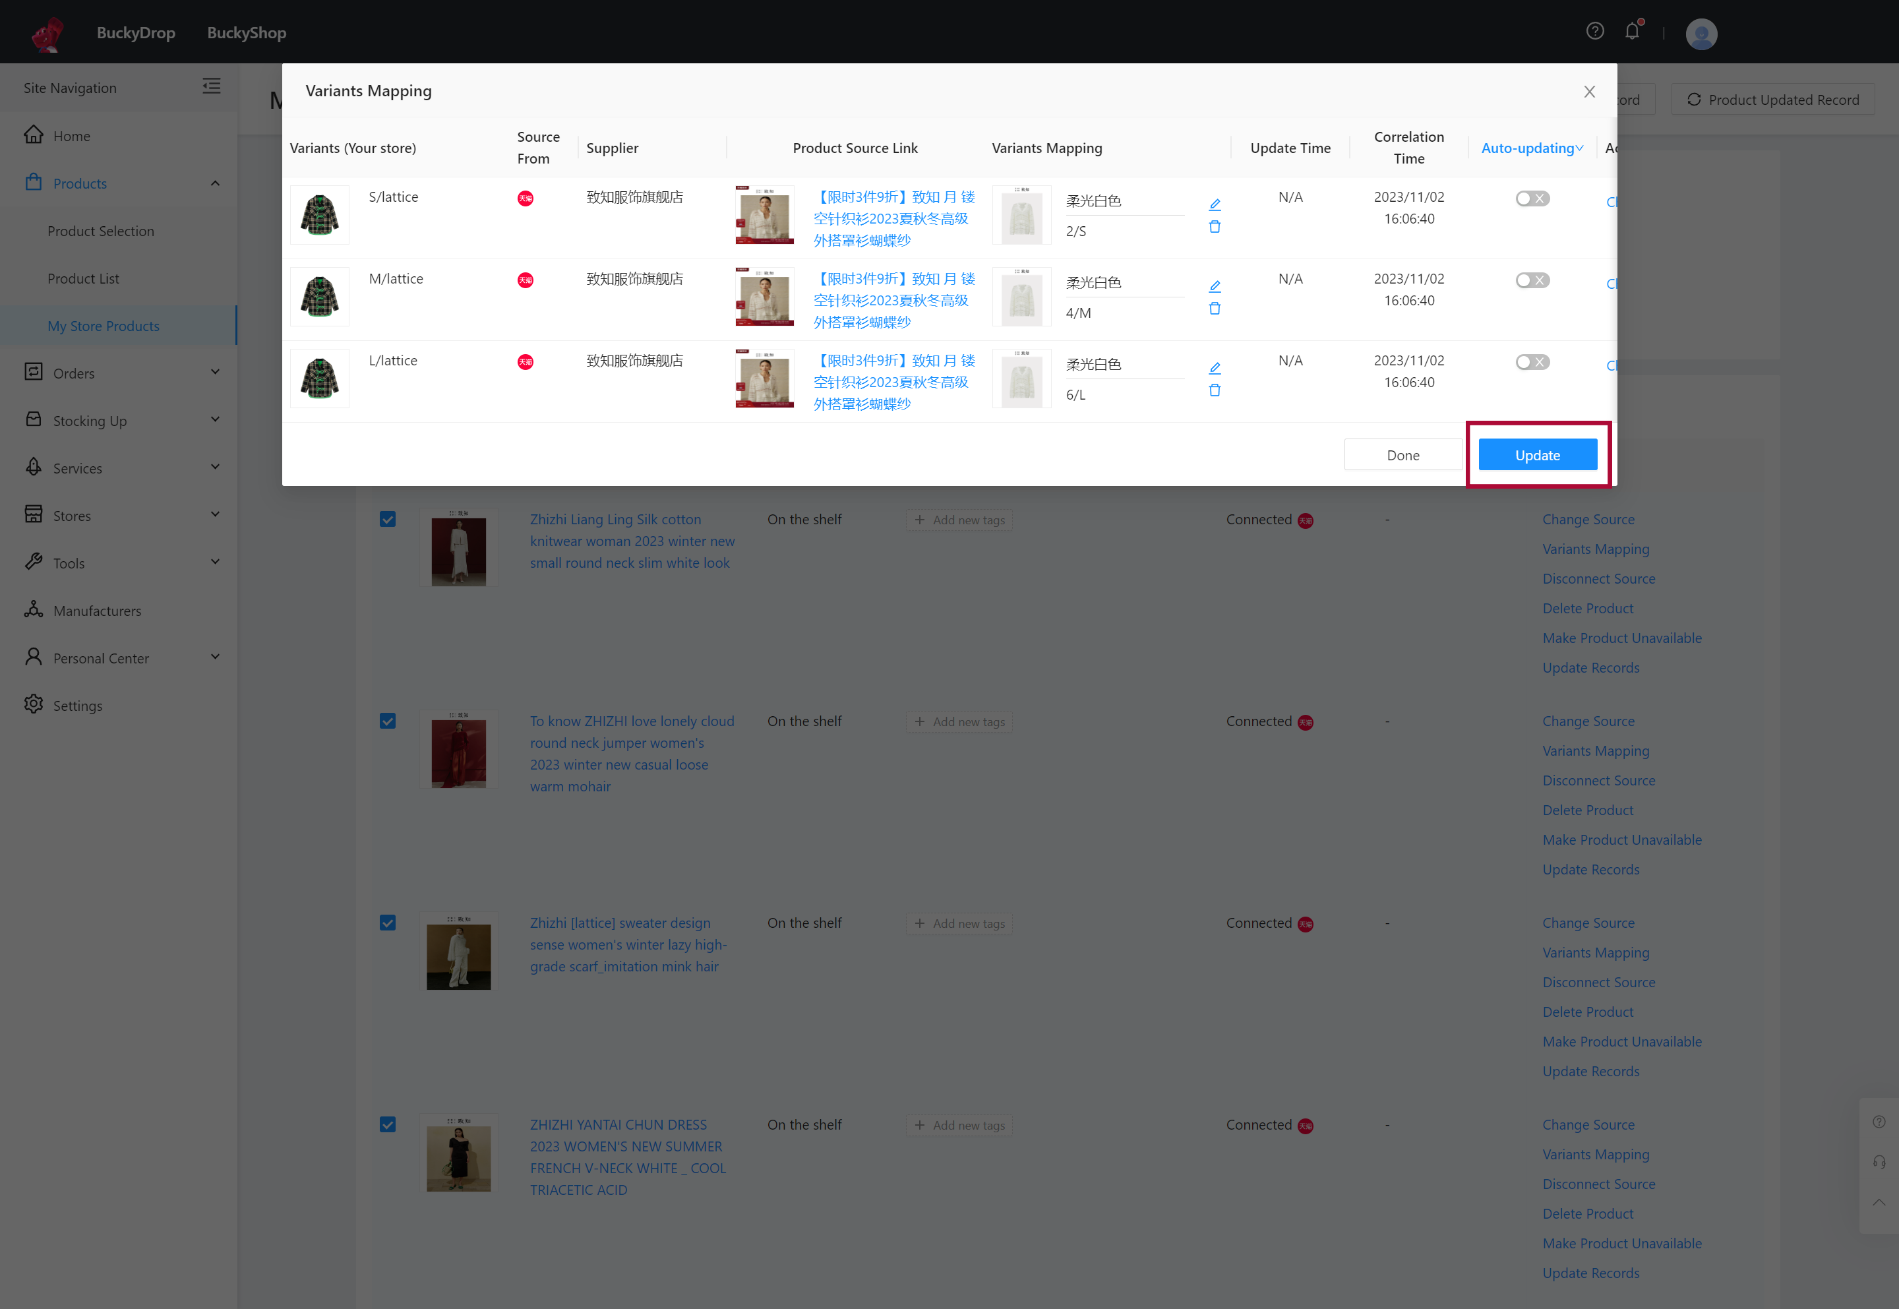The height and width of the screenshot is (1309, 1899).
Task: Click the edit pencil icon for S/lattice mapping
Action: [x=1215, y=204]
